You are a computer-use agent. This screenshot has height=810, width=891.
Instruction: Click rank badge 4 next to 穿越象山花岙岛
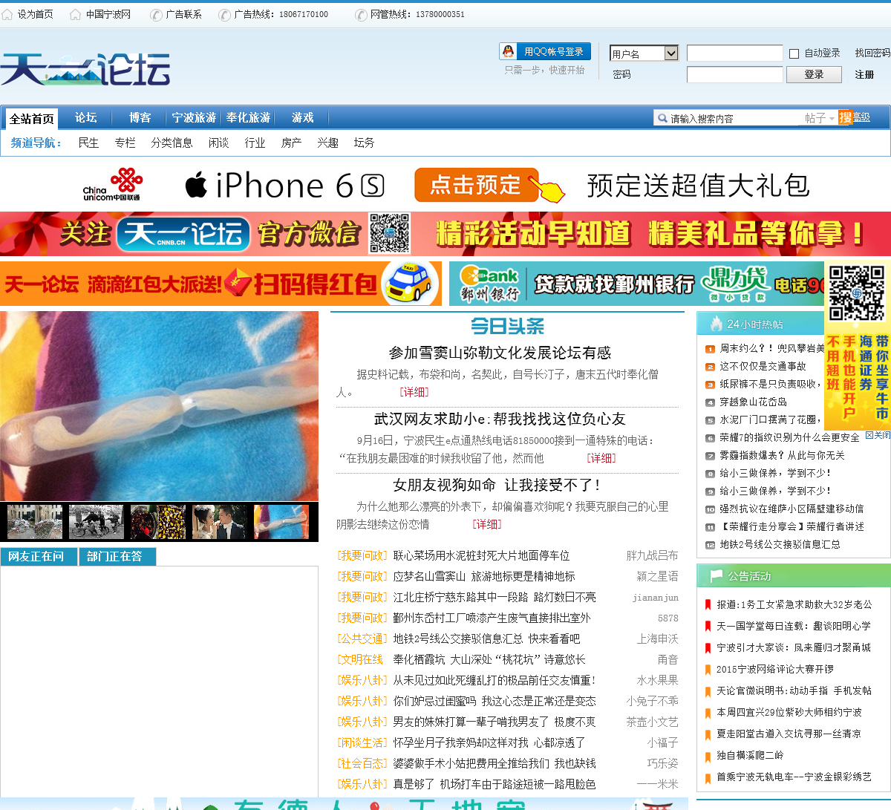(710, 402)
